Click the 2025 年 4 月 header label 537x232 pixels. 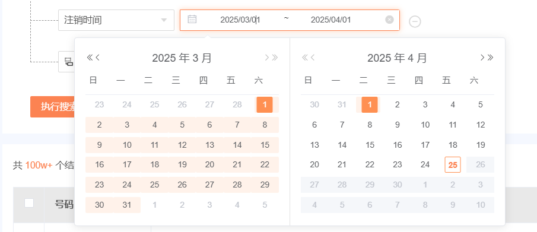tap(398, 58)
